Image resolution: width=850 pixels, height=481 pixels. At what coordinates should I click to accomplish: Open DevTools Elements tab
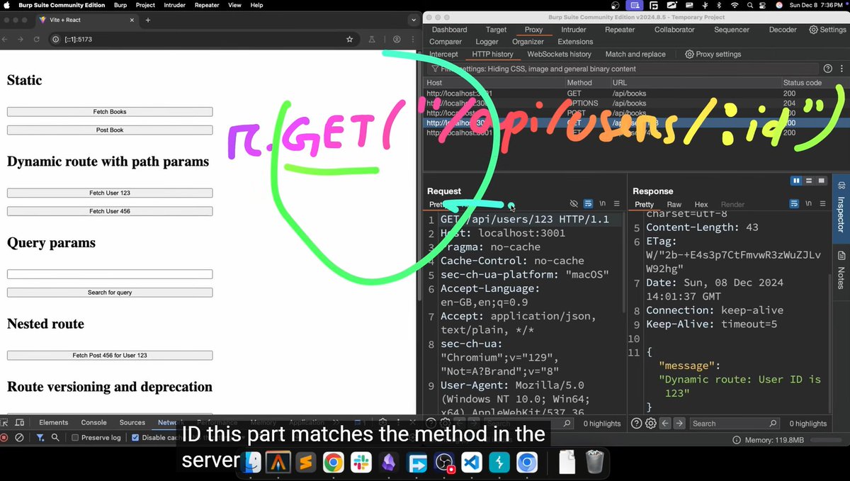(x=54, y=422)
